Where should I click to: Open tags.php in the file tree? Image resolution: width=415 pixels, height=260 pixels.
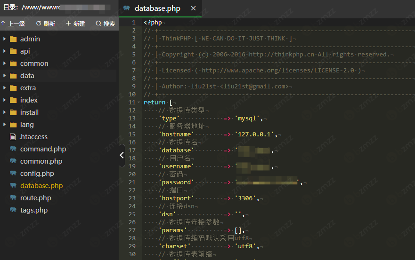tap(34, 210)
